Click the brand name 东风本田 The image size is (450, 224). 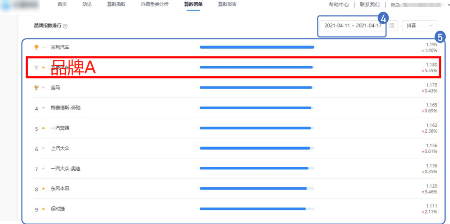[60, 188]
